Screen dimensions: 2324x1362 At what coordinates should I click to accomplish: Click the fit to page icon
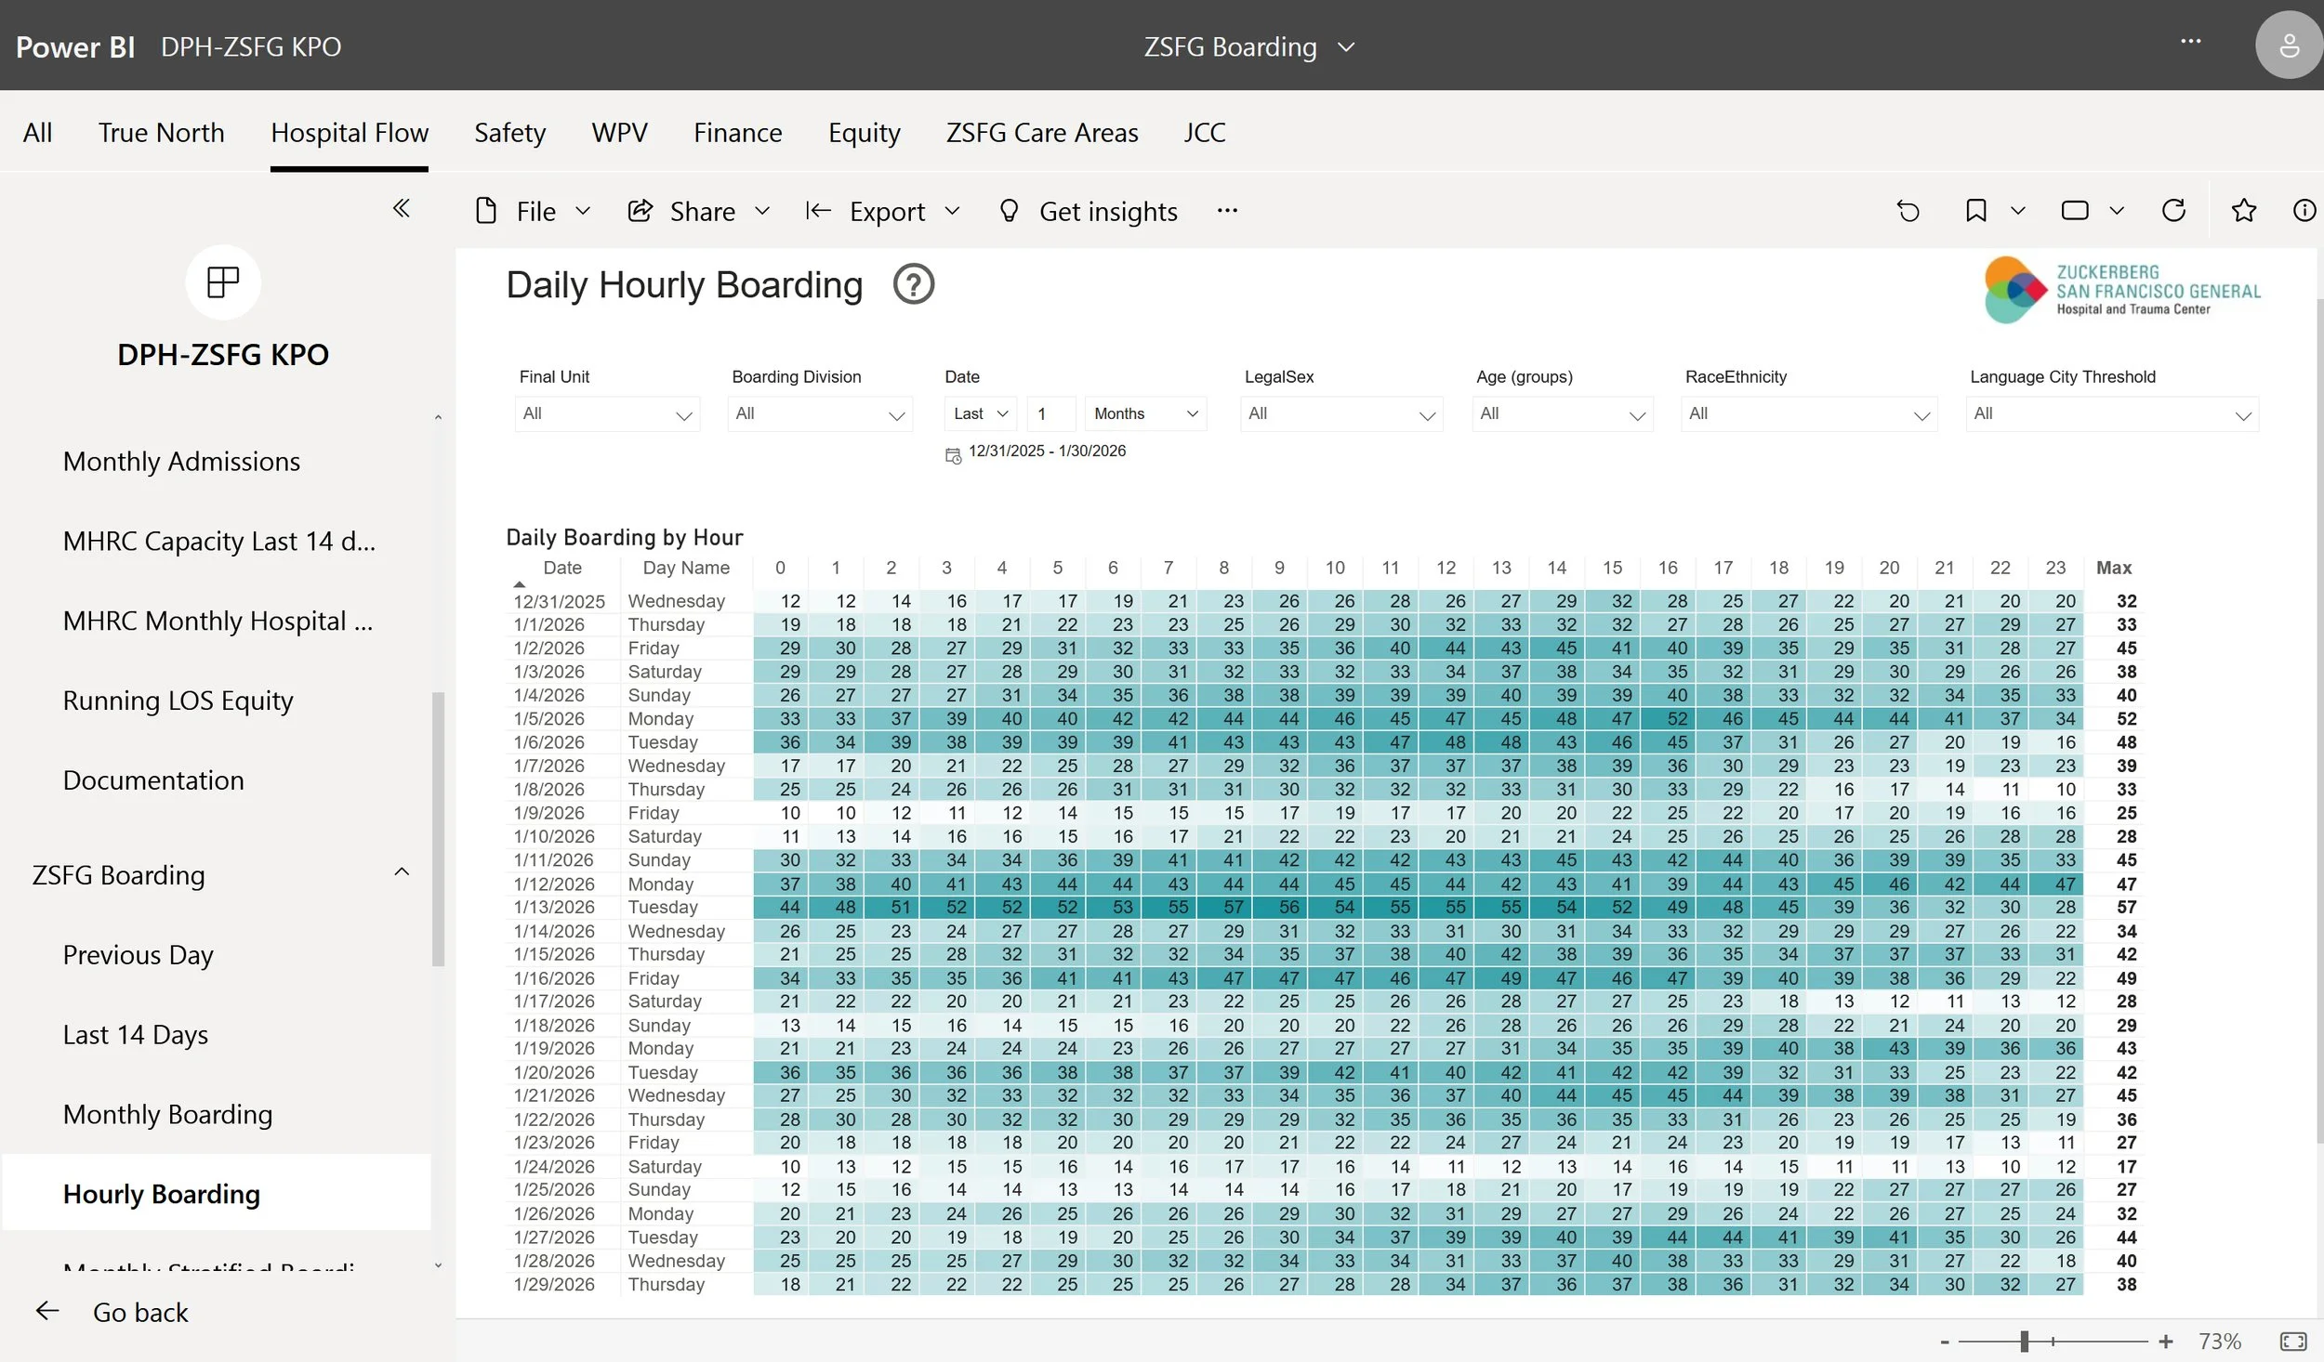[x=2292, y=1341]
